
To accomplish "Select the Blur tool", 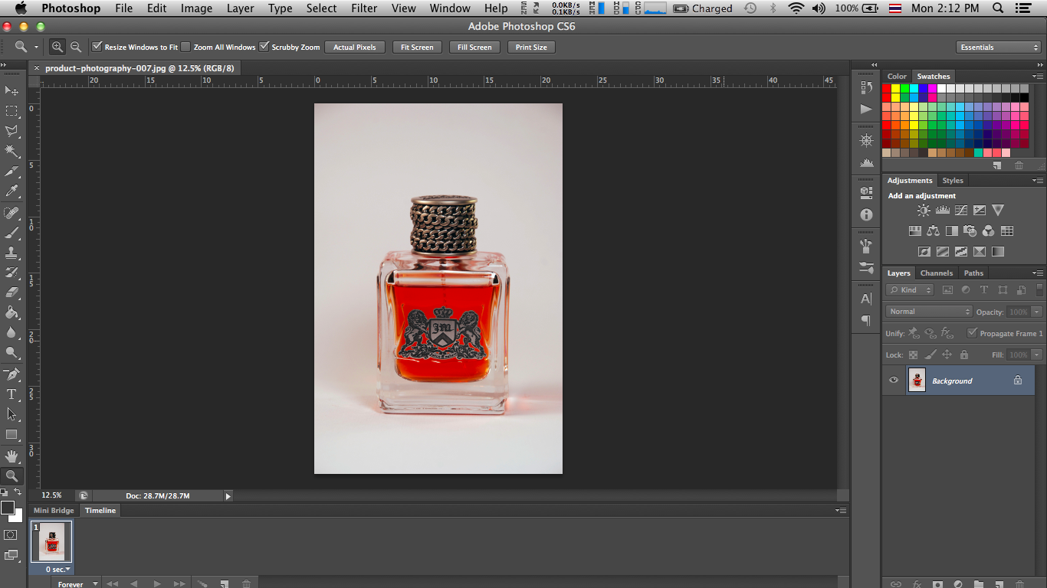I will pyautogui.click(x=11, y=332).
